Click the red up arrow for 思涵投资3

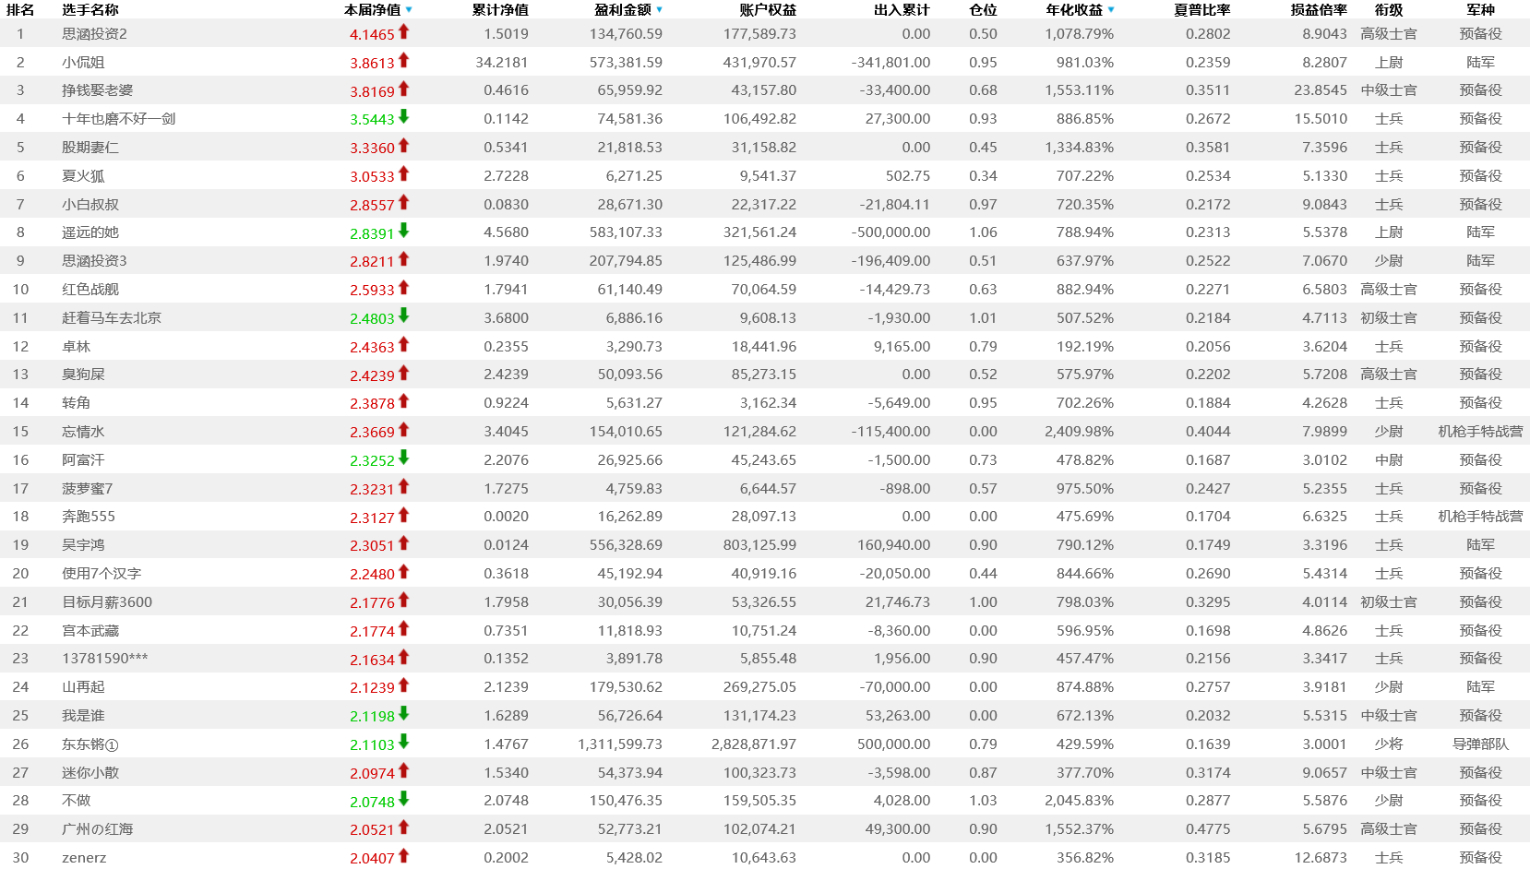(x=403, y=259)
